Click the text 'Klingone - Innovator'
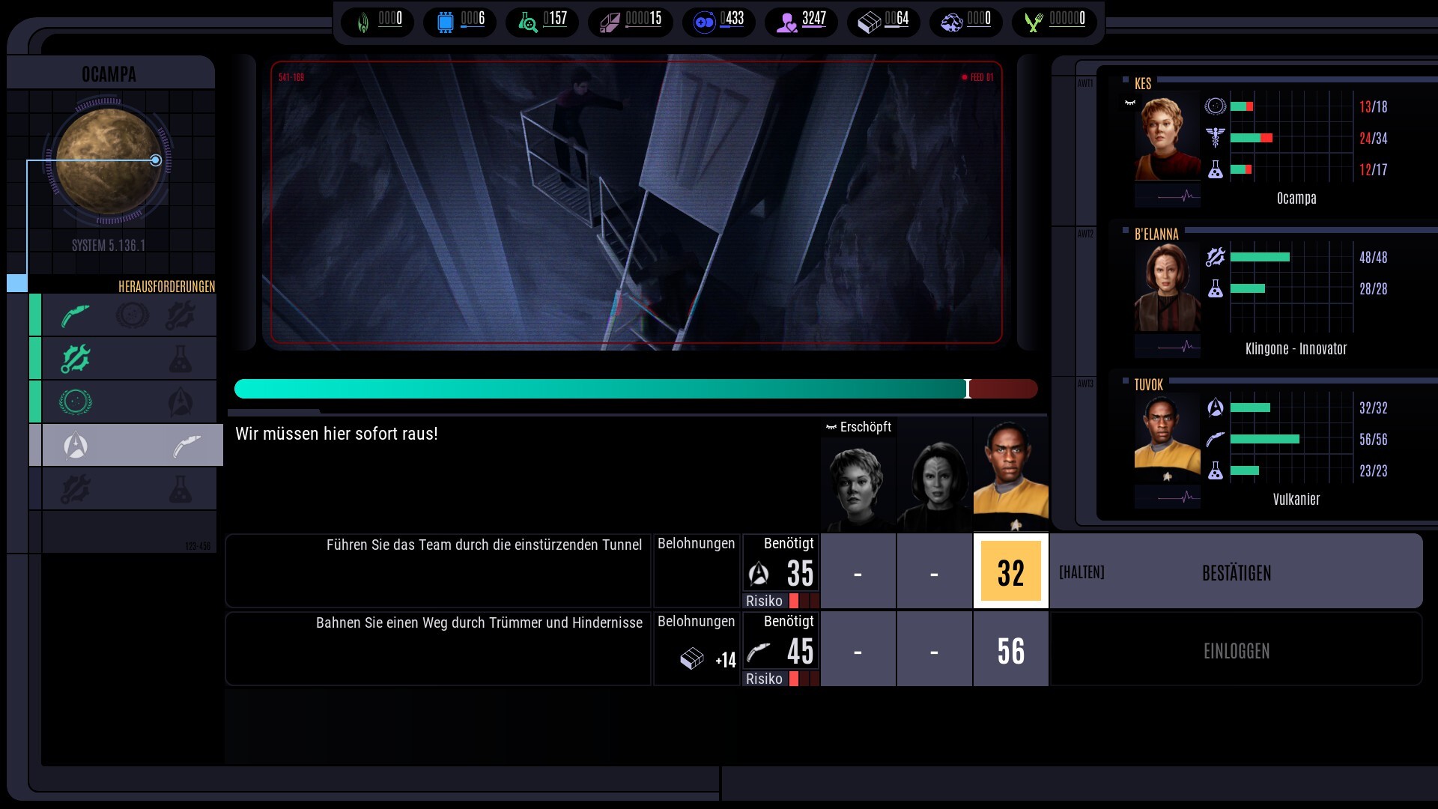Screen dimensions: 1438x809 pyautogui.click(x=1296, y=348)
